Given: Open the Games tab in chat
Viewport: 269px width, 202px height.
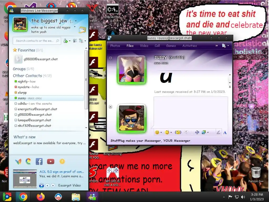Looking at the screenshot, I should click(171, 46).
